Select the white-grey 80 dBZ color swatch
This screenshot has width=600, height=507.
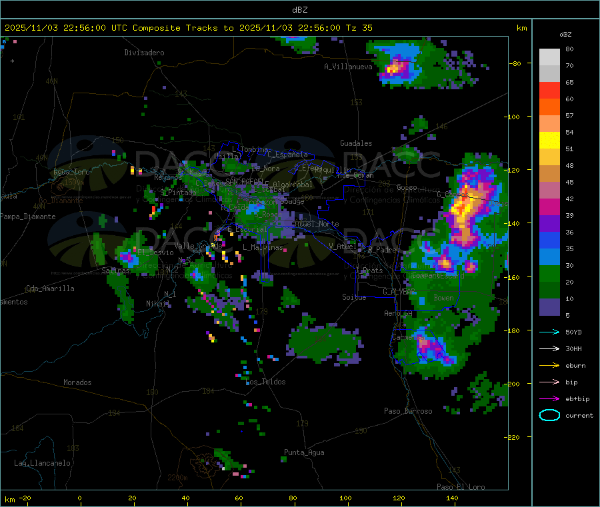549,57
